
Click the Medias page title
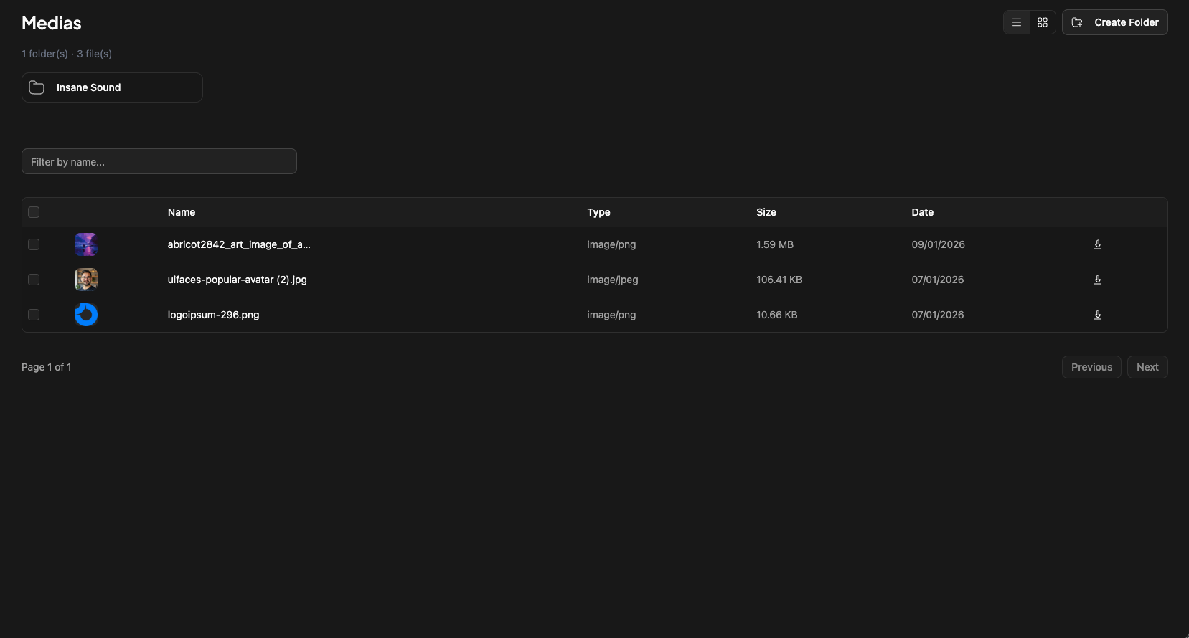click(52, 23)
